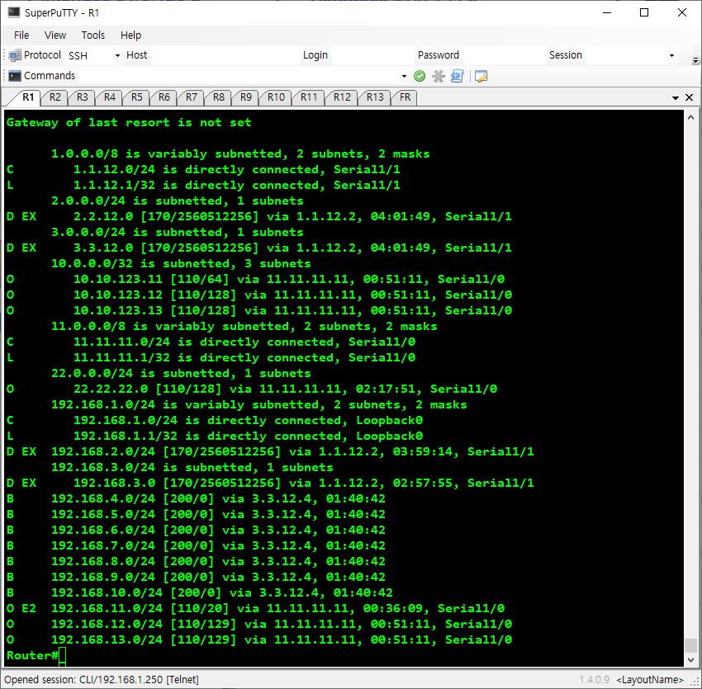702x689 pixels.
Task: Click the notepad edit icon in Commands toolbar
Action: point(481,76)
